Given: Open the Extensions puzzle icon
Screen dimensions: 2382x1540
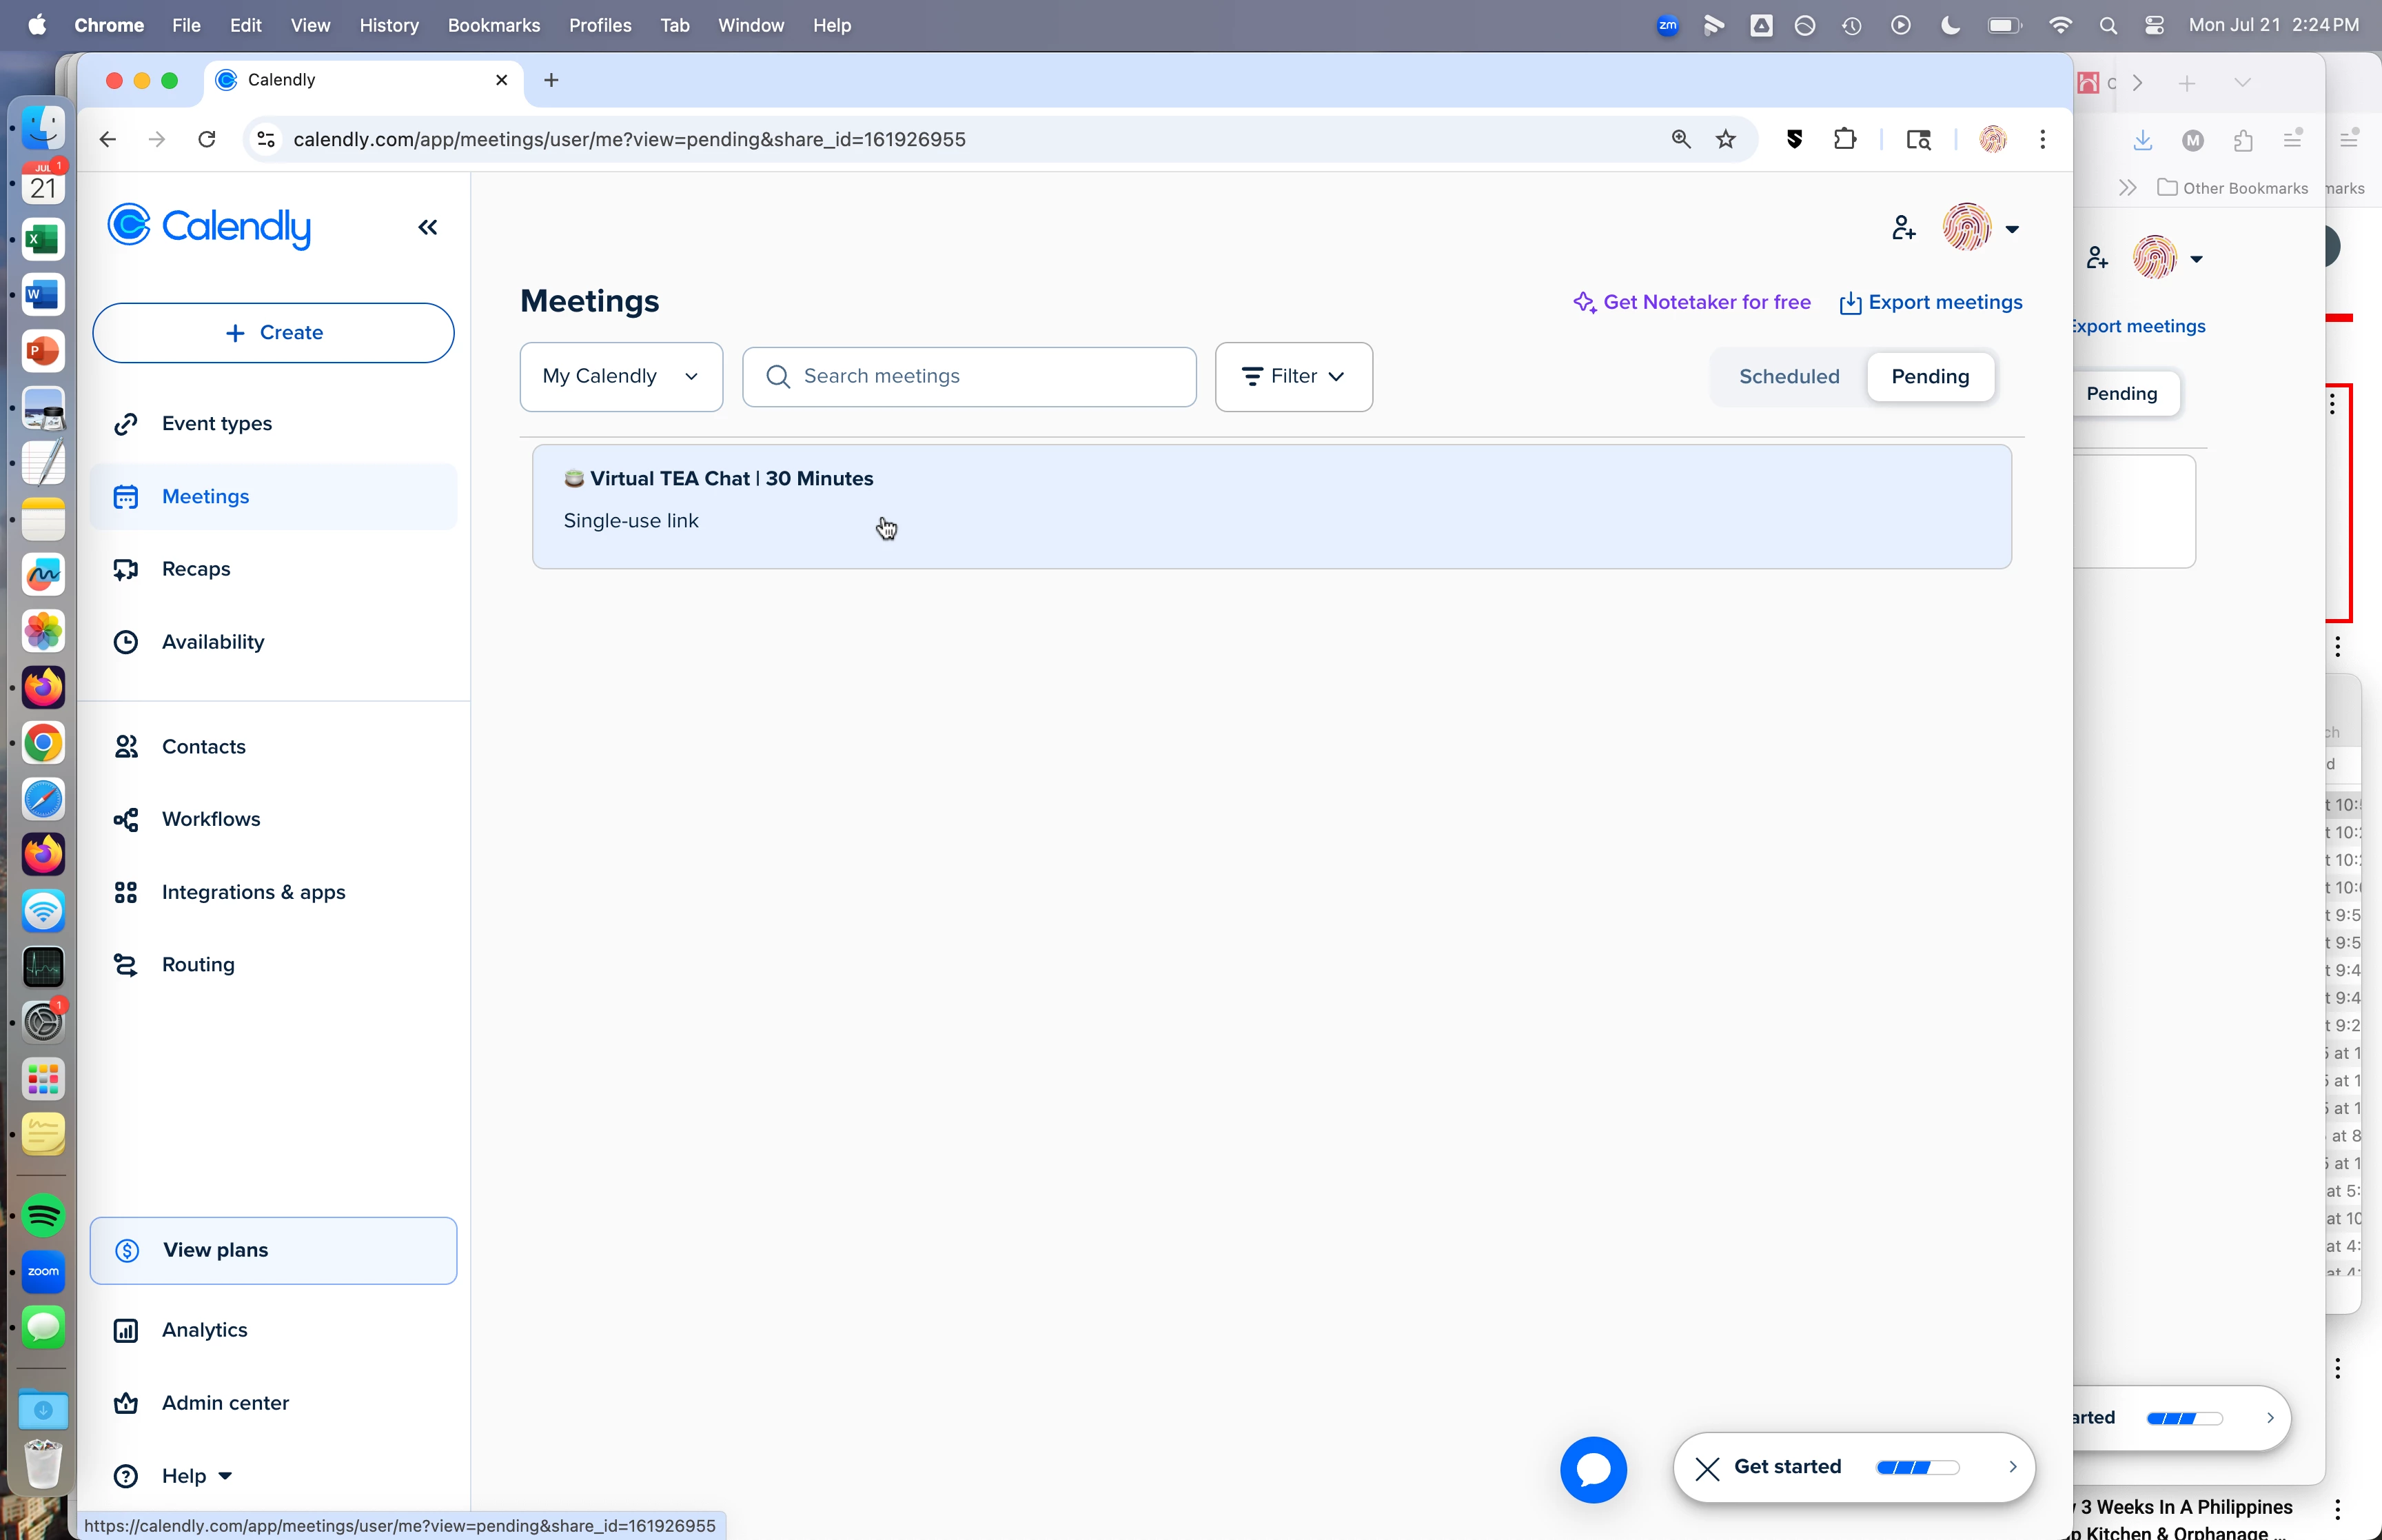Looking at the screenshot, I should [x=1844, y=139].
